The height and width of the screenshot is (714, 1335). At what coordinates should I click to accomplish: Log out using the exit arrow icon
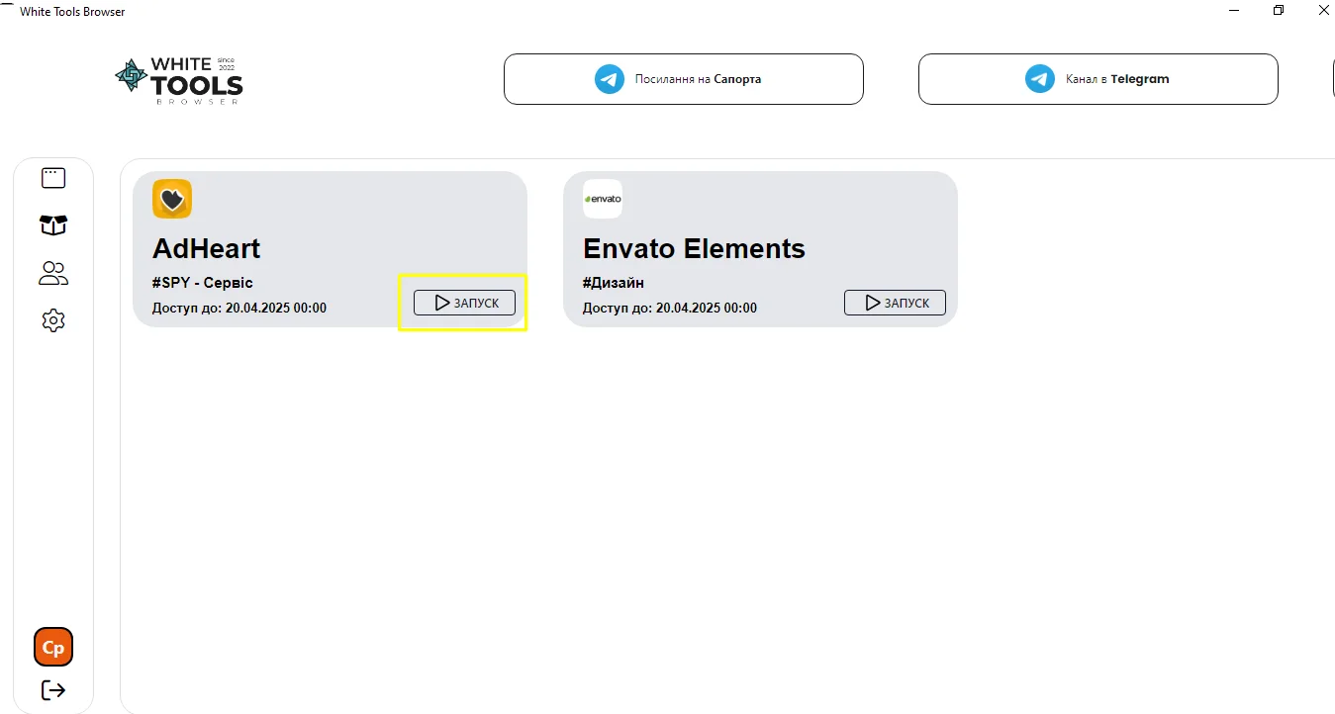point(53,690)
